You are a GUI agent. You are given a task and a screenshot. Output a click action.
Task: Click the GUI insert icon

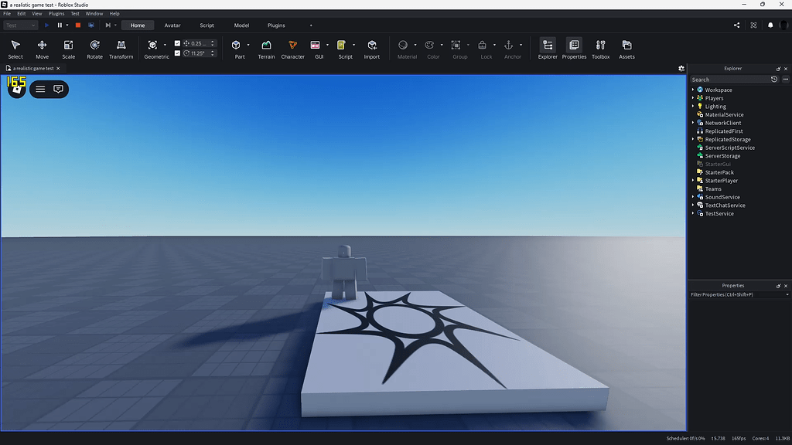coord(316,45)
